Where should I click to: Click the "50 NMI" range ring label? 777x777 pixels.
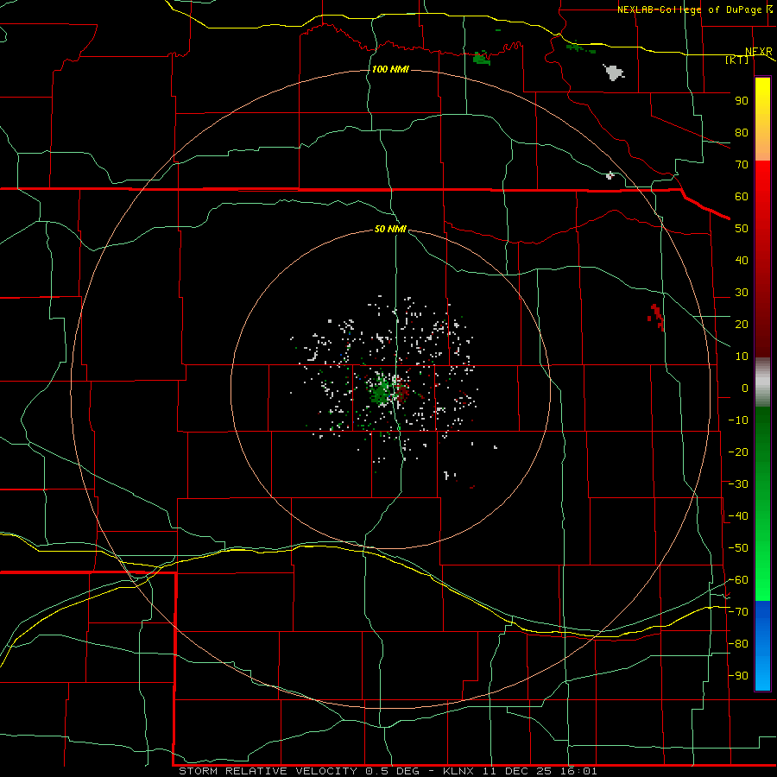tap(390, 229)
